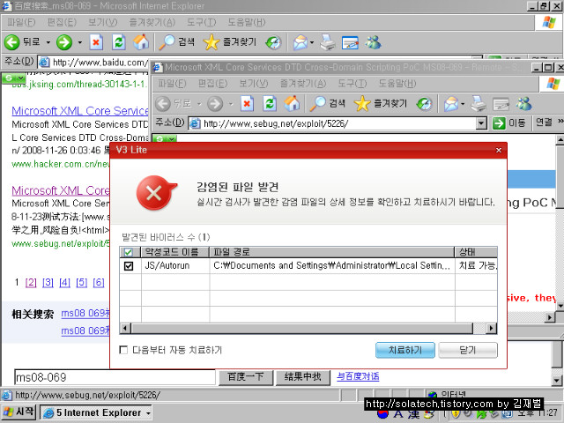Click Back arrow in Baidu IE window
The image size is (564, 423).
(11, 42)
